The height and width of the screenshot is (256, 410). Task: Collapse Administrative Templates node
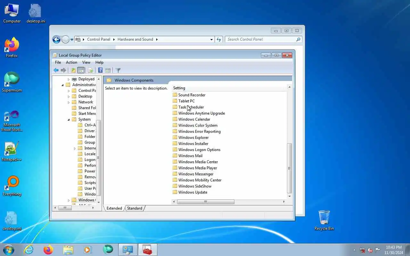point(62,85)
